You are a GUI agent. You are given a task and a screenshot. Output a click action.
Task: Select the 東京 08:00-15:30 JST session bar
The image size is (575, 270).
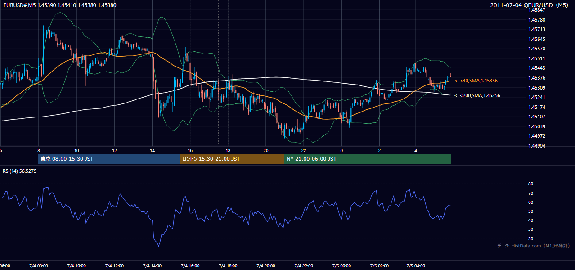tap(108, 159)
